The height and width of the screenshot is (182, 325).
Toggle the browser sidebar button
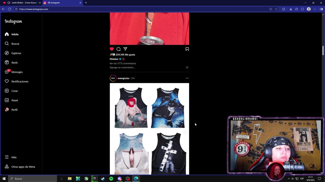[321, 9]
